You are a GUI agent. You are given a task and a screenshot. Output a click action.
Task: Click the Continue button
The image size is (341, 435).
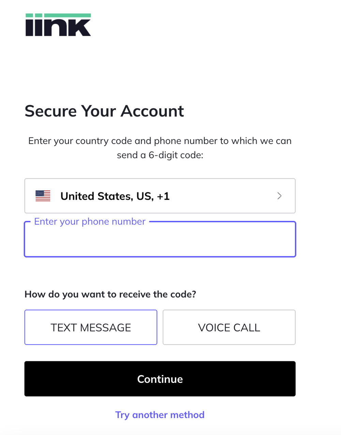(160, 379)
